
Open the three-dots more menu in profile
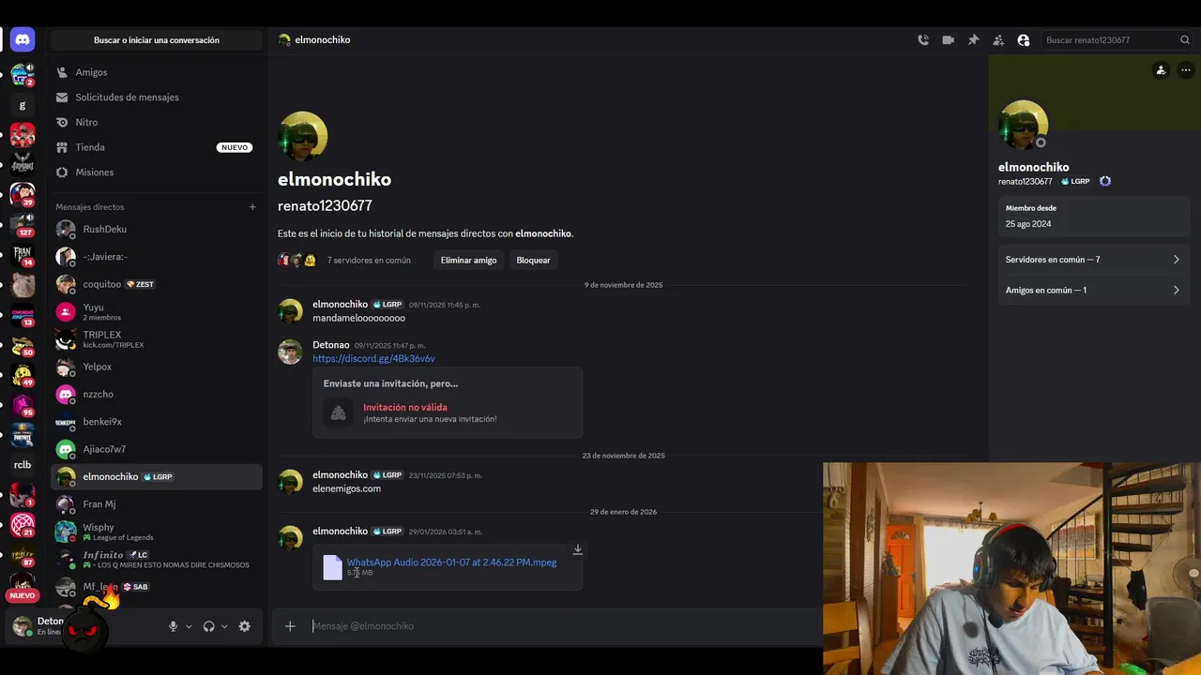pyautogui.click(x=1186, y=70)
